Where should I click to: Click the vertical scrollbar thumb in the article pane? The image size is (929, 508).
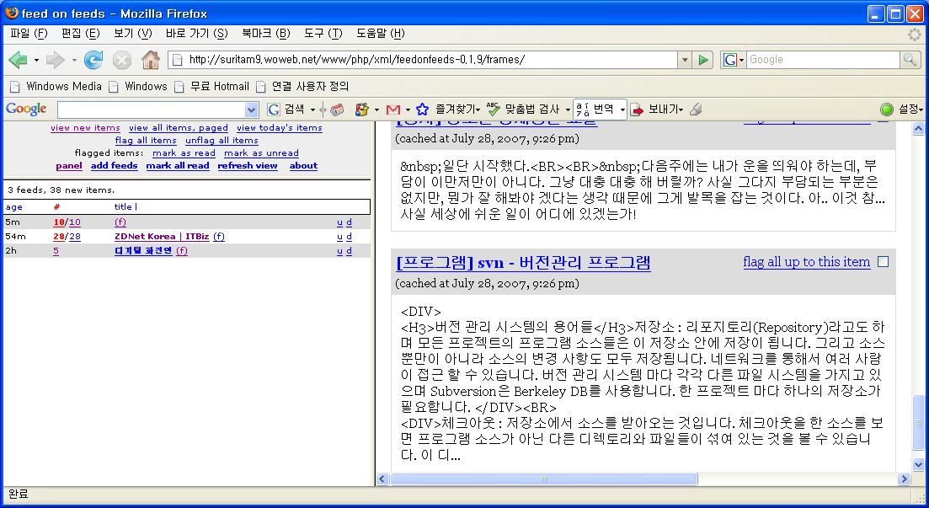click(918, 422)
